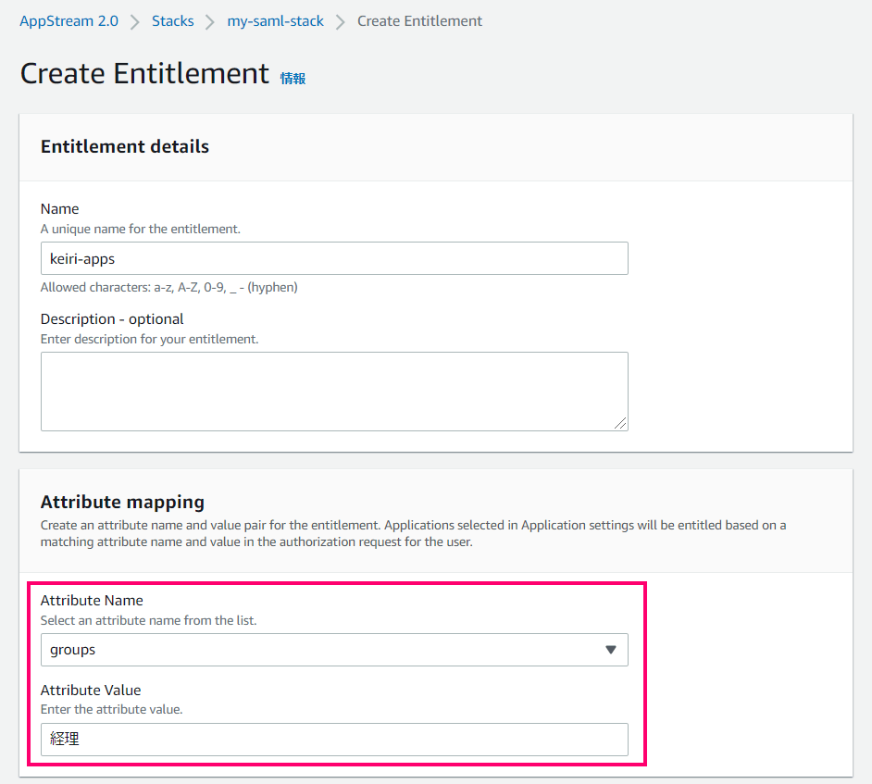Click the Attribute Name field label
This screenshot has width=872, height=784.
tap(92, 600)
